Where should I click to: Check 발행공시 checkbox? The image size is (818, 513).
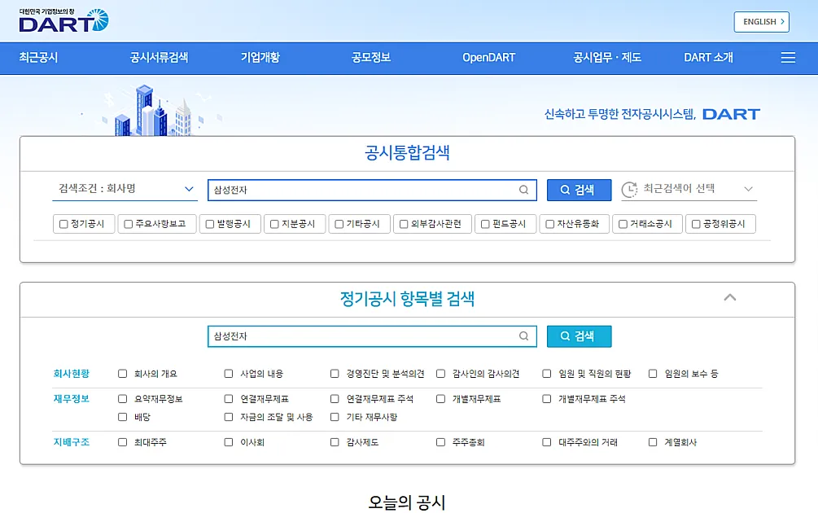coord(210,225)
